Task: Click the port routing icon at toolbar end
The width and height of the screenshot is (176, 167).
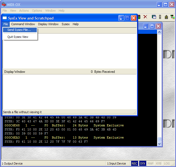Action: click(173, 17)
